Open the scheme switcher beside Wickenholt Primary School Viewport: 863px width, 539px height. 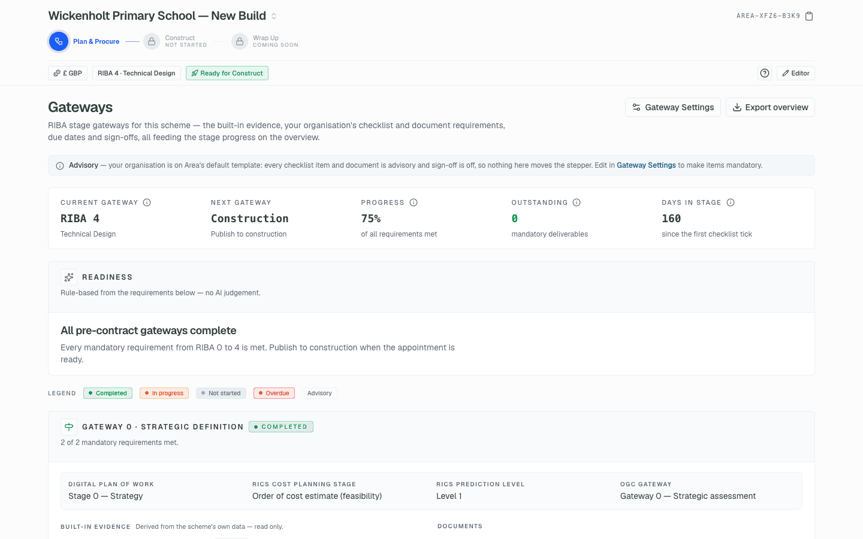click(x=274, y=16)
